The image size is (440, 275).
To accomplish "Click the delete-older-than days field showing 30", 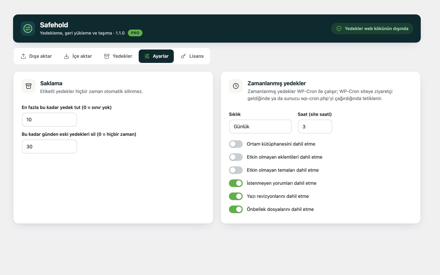I will pos(50,147).
